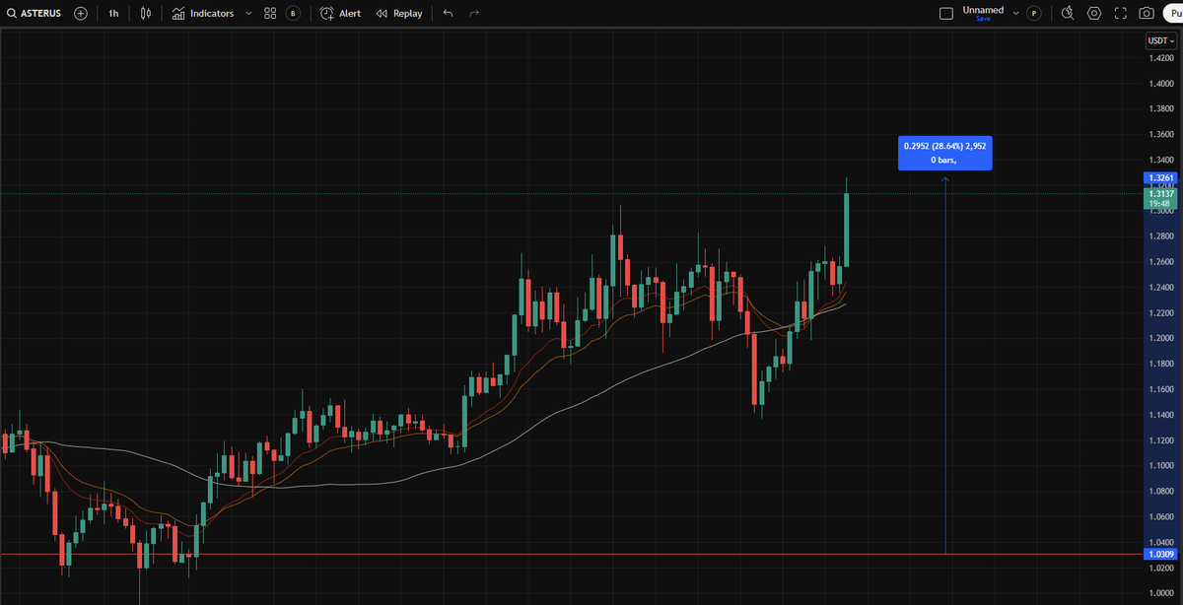The height and width of the screenshot is (605, 1183).
Task: Open the symbol search for ASTERUS
Action: pyautogui.click(x=35, y=13)
